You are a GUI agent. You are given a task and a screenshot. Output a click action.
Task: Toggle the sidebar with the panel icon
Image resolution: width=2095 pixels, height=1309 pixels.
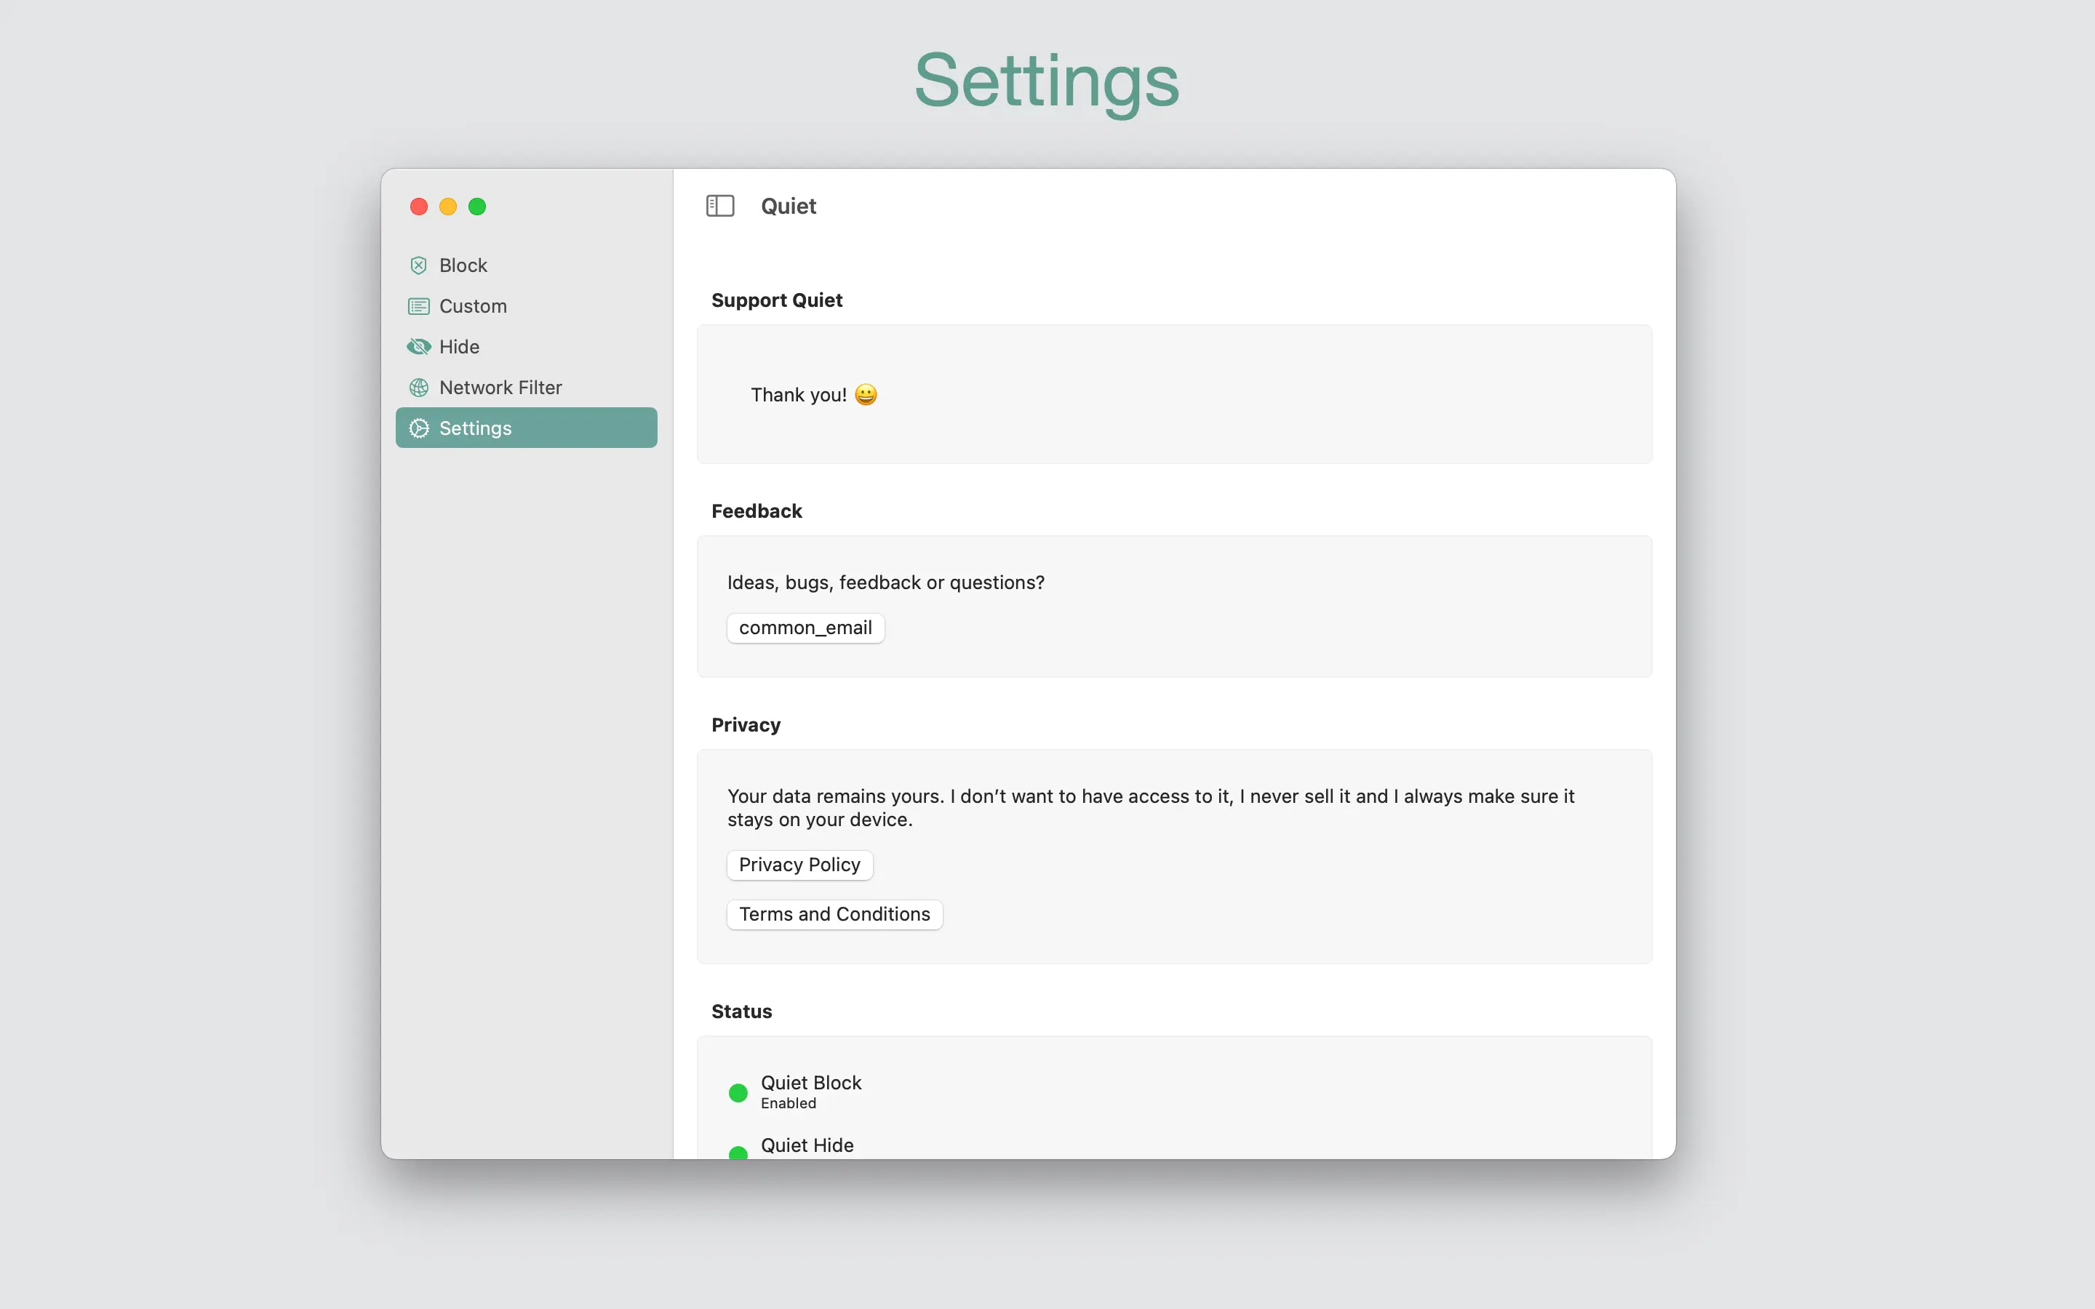coord(719,206)
